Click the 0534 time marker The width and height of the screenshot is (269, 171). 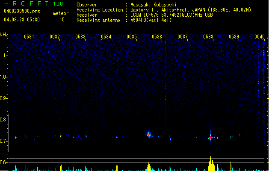[106, 37]
